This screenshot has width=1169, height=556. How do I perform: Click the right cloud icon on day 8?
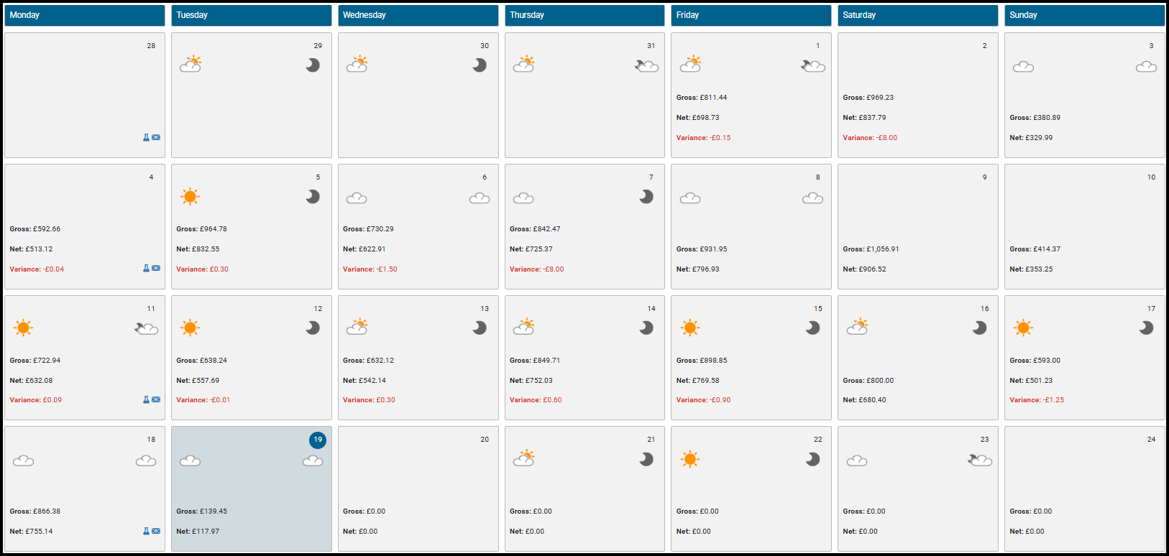pos(812,198)
